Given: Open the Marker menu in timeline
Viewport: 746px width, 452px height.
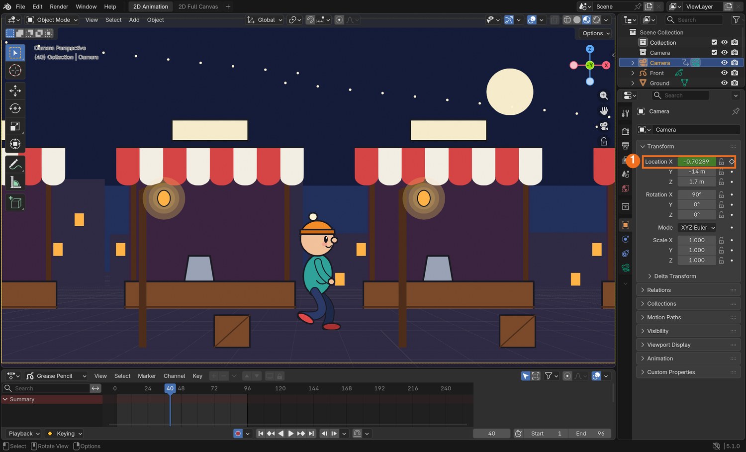Looking at the screenshot, I should pos(147,376).
